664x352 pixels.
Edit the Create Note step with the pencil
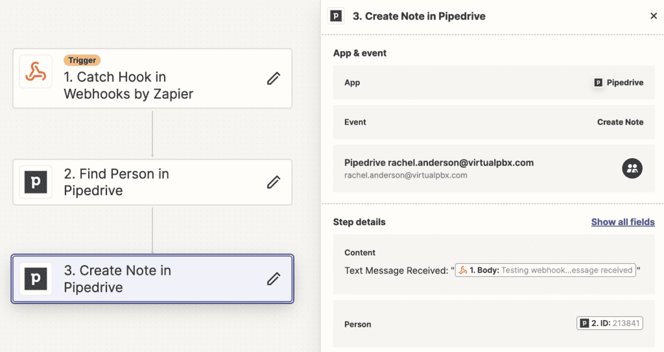(x=274, y=279)
